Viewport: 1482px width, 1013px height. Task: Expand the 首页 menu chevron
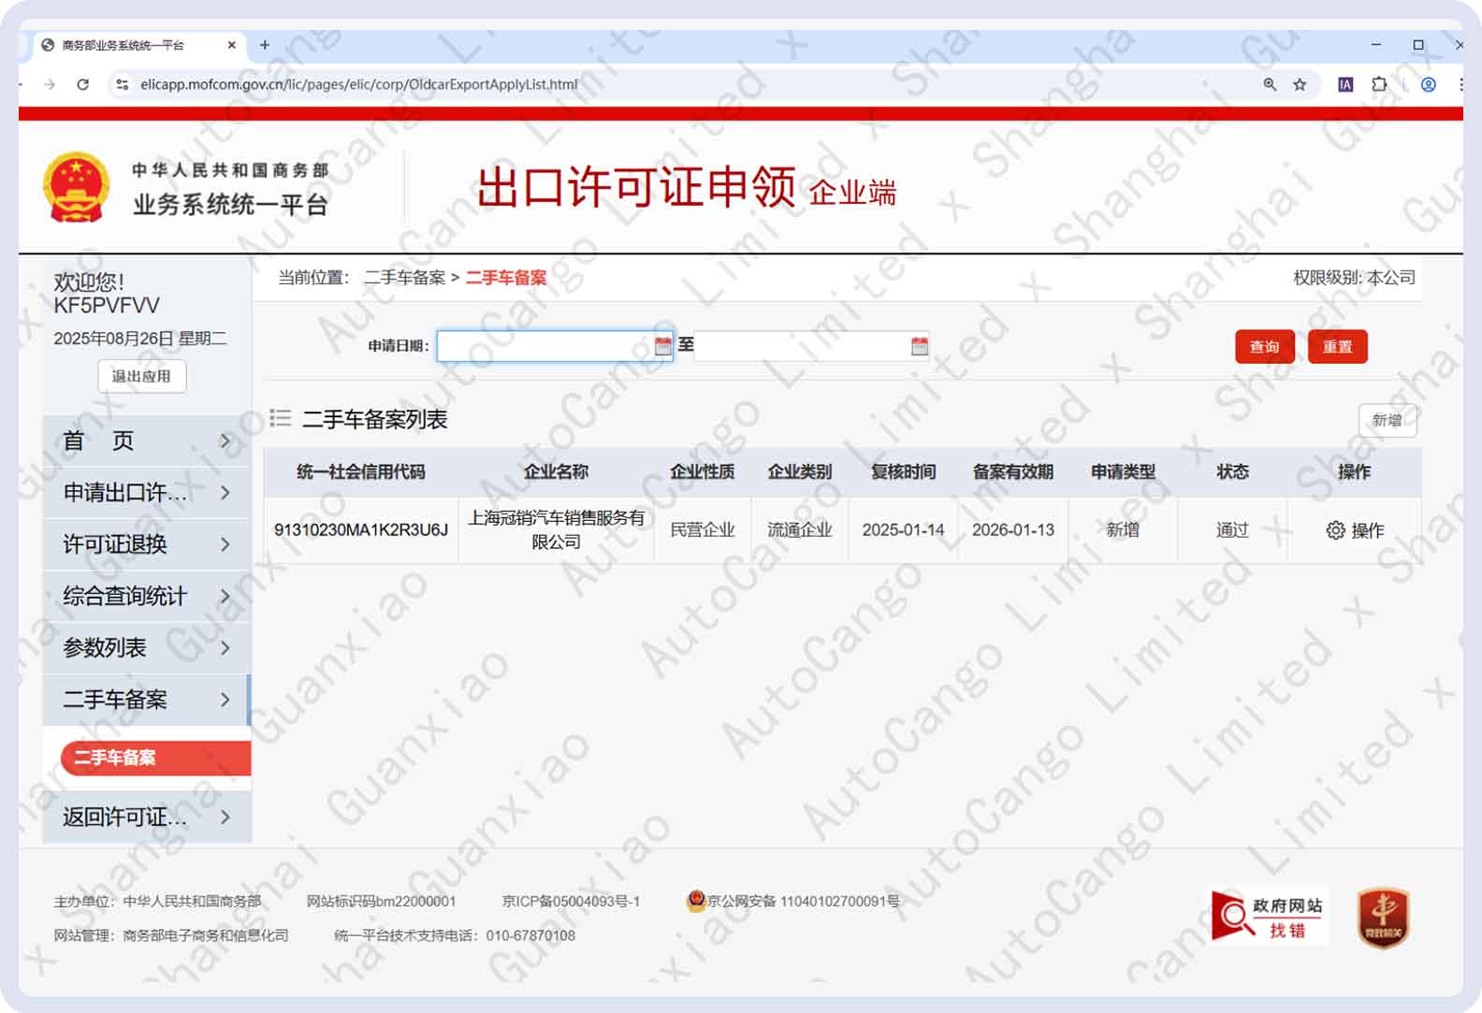225,441
